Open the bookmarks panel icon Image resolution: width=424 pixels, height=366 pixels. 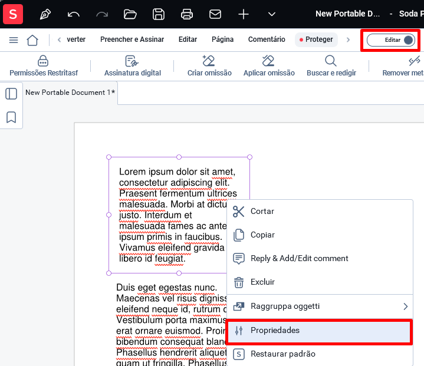click(x=11, y=117)
